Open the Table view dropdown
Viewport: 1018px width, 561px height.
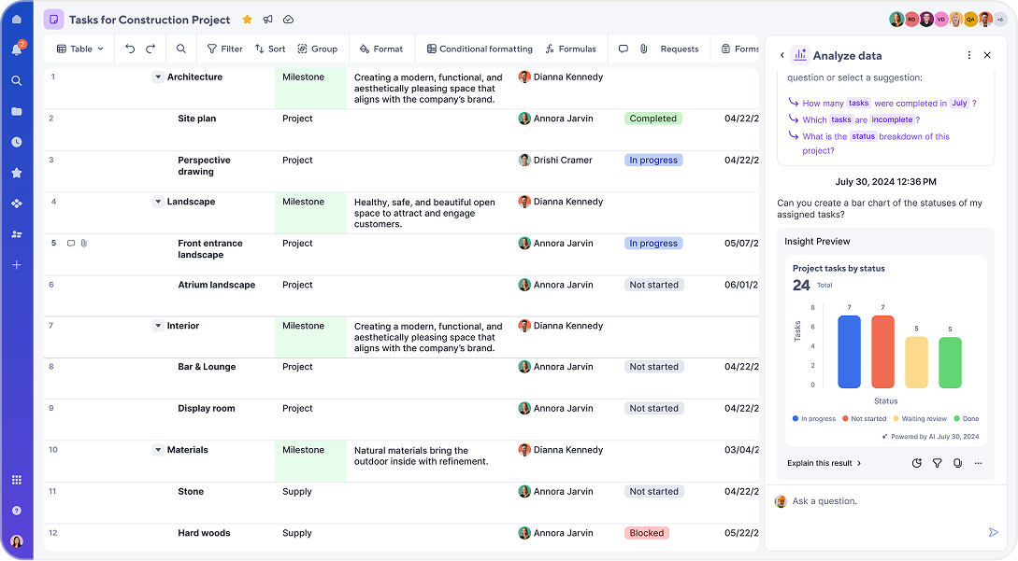pos(80,49)
